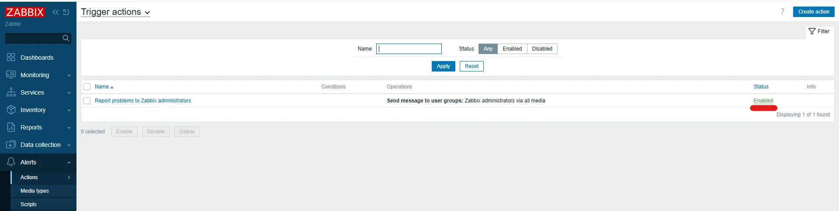Click the Create action button
839x211 pixels.
point(814,12)
